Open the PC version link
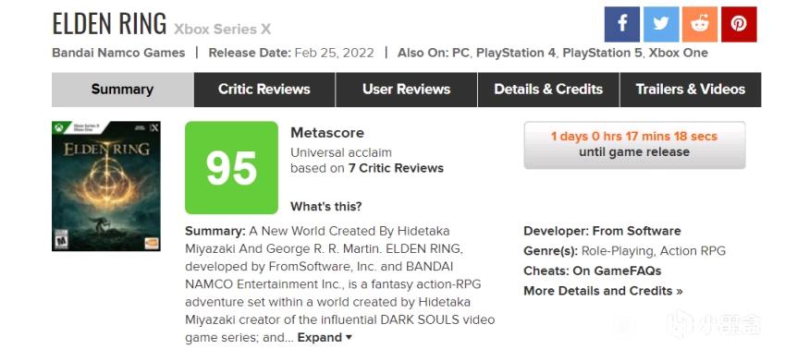785x349 pixels. 461,53
